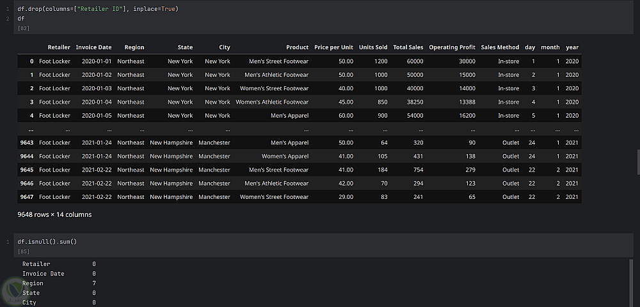Click the 123 operating profit cell
The width and height of the screenshot is (640, 307).
coord(470,184)
